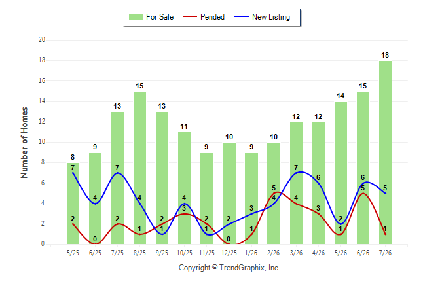The width and height of the screenshot is (423, 284).
Task: Click the green For Sale legend swatch
Action: (136, 17)
